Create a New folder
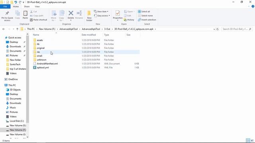 pos(89,16)
